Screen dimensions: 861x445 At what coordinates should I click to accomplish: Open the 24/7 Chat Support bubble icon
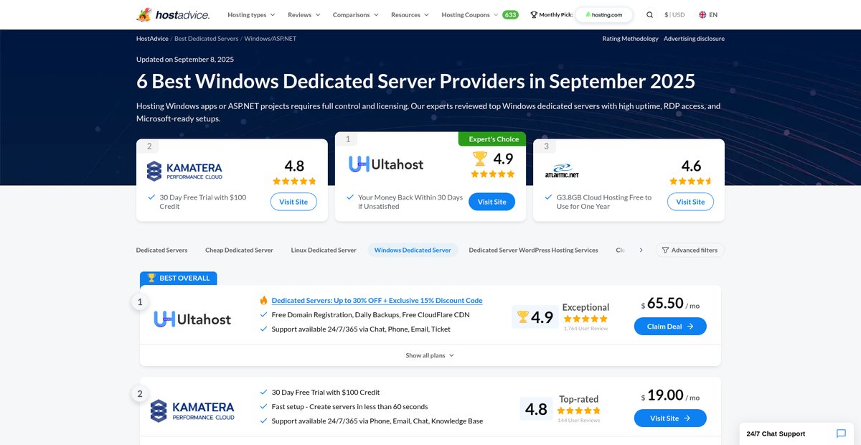click(841, 434)
